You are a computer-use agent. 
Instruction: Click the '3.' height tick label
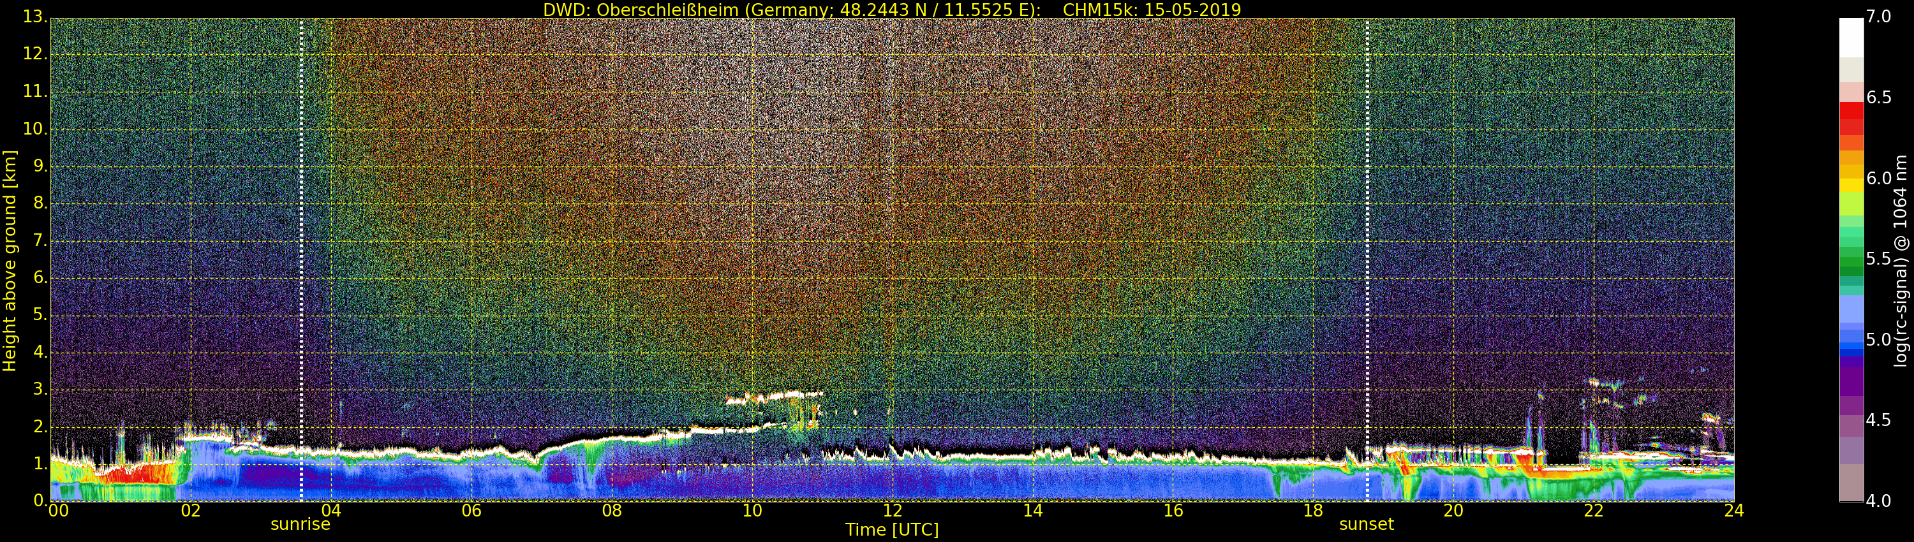[40, 389]
